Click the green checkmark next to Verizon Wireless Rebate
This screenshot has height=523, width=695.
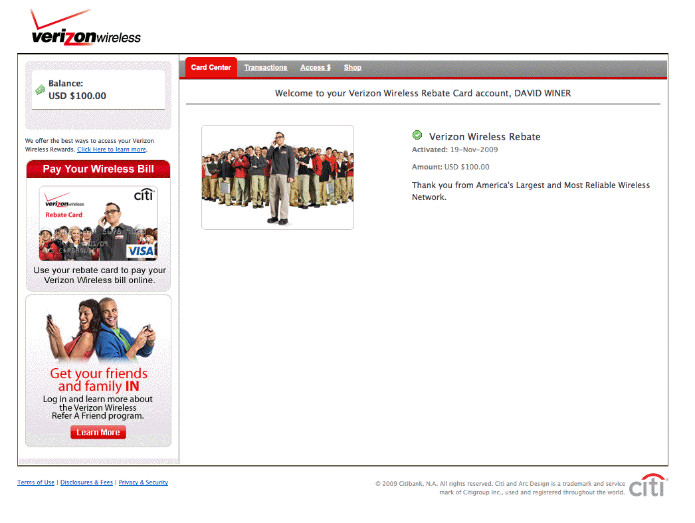point(417,136)
